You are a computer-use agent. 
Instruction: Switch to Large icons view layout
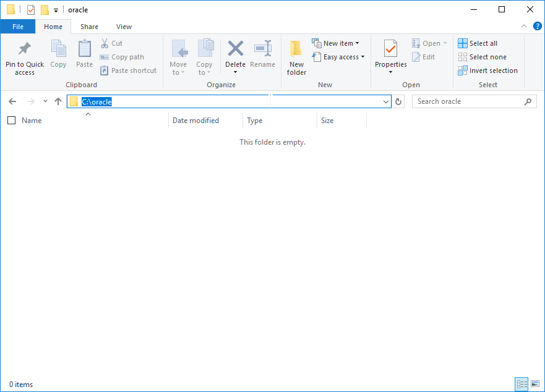pos(535,385)
